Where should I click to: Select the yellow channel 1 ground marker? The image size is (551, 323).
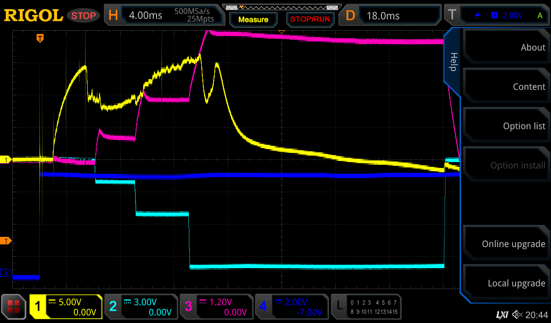(x=6, y=160)
